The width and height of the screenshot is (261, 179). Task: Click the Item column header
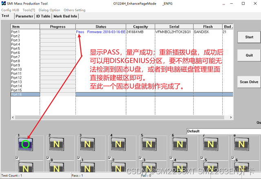tap(25, 26)
